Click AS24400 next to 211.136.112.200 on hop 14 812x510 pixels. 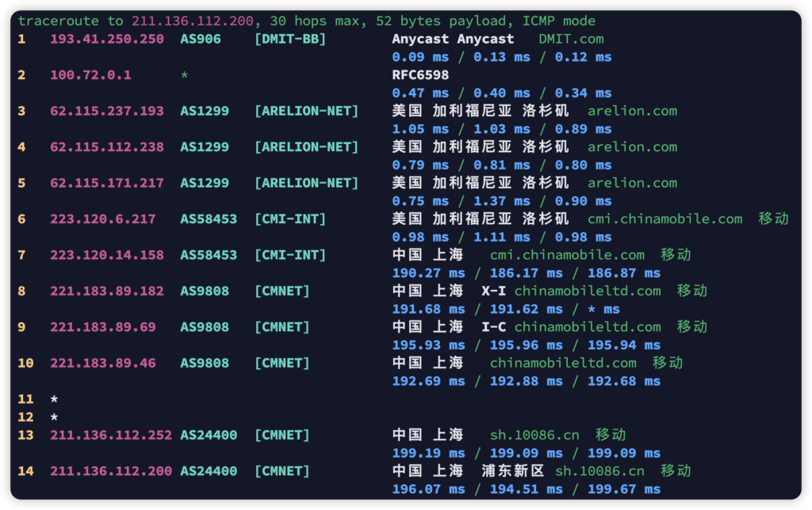[x=209, y=471]
